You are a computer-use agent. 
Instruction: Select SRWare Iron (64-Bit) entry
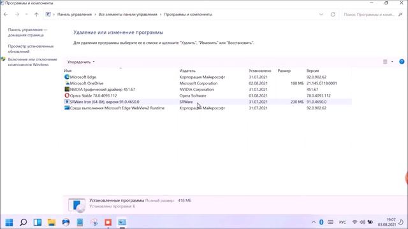click(105, 102)
